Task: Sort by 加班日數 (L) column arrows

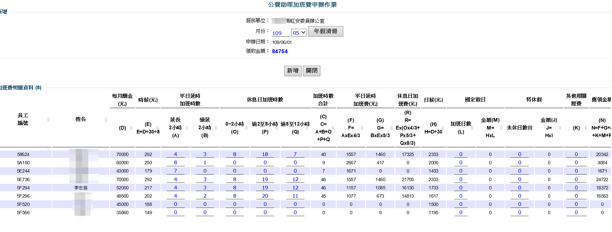Action: tap(472, 128)
